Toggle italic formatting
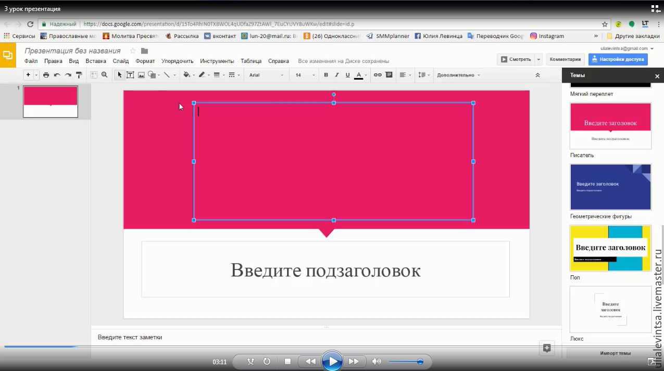 [337, 75]
